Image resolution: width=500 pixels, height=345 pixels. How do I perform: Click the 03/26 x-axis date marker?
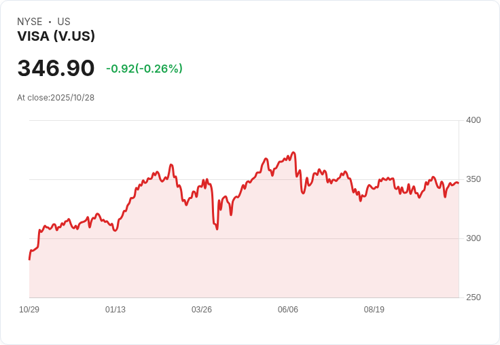click(x=202, y=310)
